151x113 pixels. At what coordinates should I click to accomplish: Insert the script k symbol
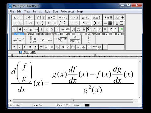[20, 47]
